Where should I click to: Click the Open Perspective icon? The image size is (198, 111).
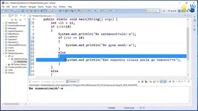pos(164,11)
